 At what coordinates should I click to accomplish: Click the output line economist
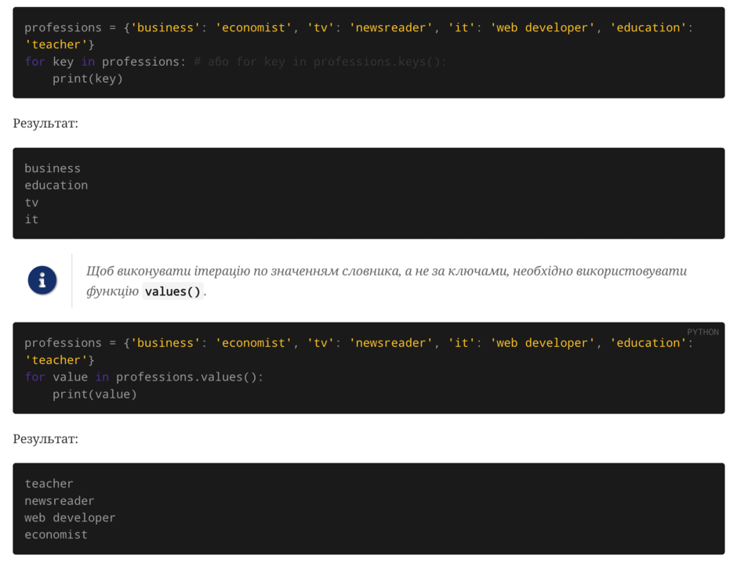tap(56, 535)
